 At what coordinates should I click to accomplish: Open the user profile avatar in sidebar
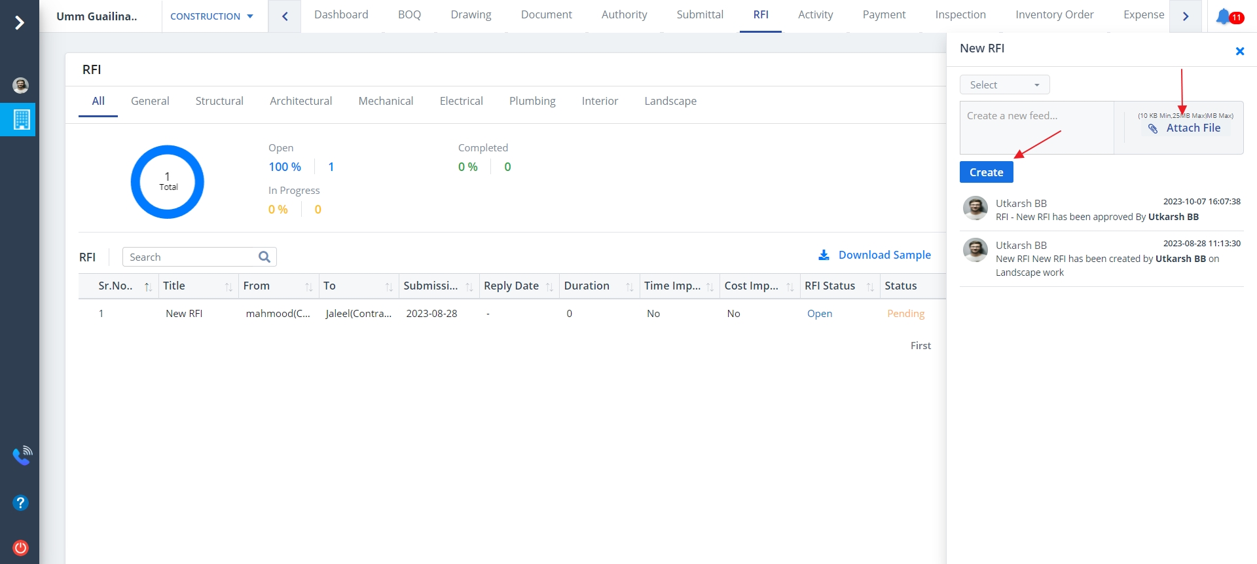[20, 85]
